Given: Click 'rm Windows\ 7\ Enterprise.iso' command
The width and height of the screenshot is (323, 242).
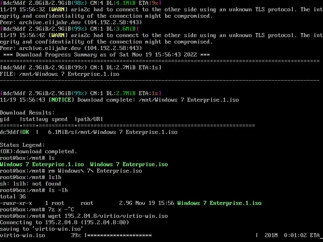Looking at the screenshot, I should coord(95,171).
